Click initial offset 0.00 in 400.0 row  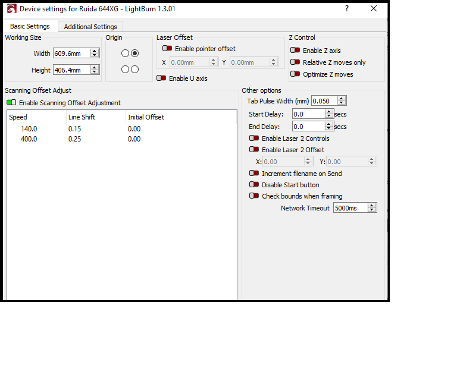click(134, 139)
